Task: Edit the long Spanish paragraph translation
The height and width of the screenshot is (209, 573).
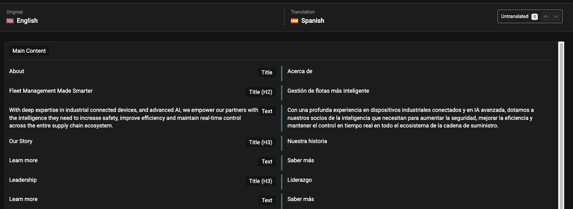Action: pos(419,118)
